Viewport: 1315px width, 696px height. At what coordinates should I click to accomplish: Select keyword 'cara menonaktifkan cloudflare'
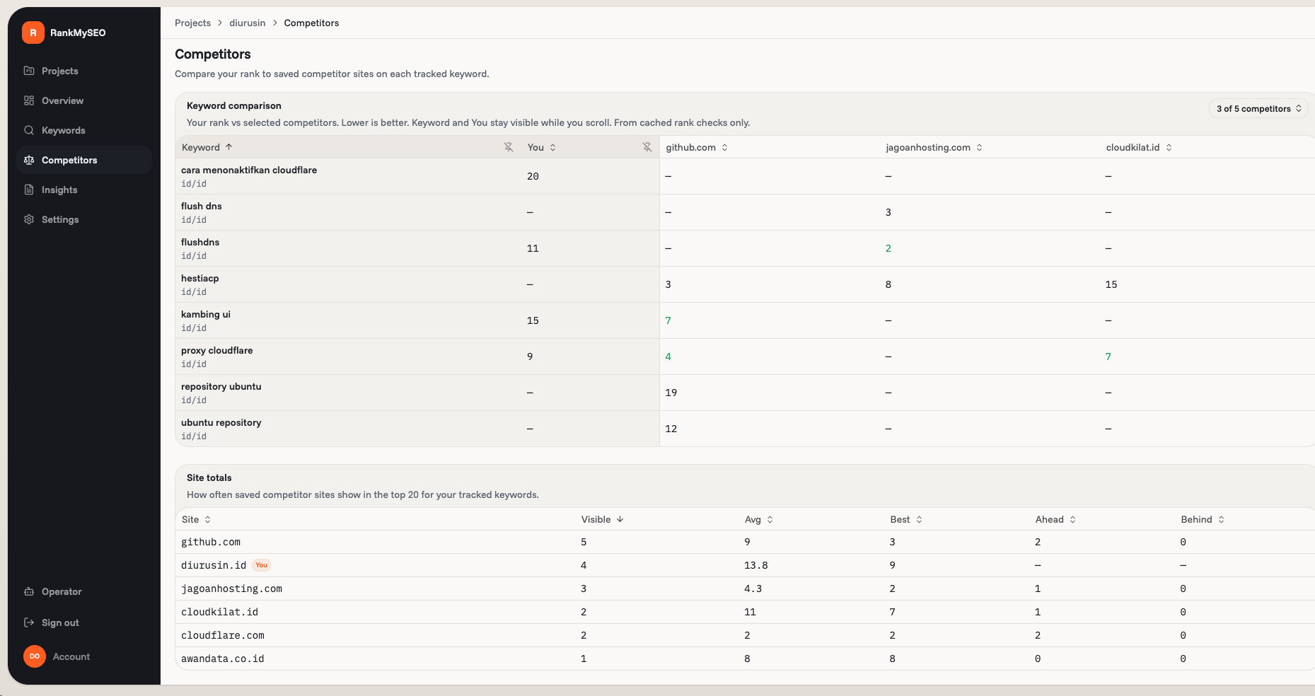[x=249, y=170]
